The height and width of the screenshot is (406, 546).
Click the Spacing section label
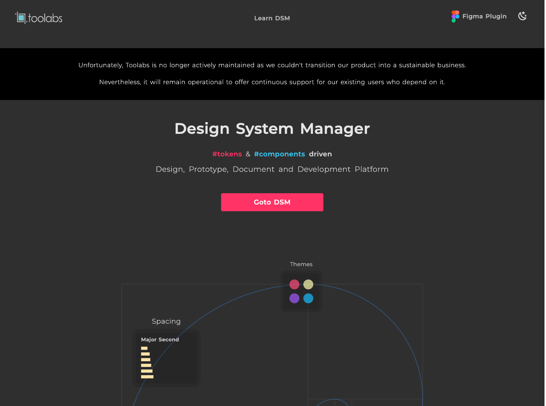click(166, 321)
